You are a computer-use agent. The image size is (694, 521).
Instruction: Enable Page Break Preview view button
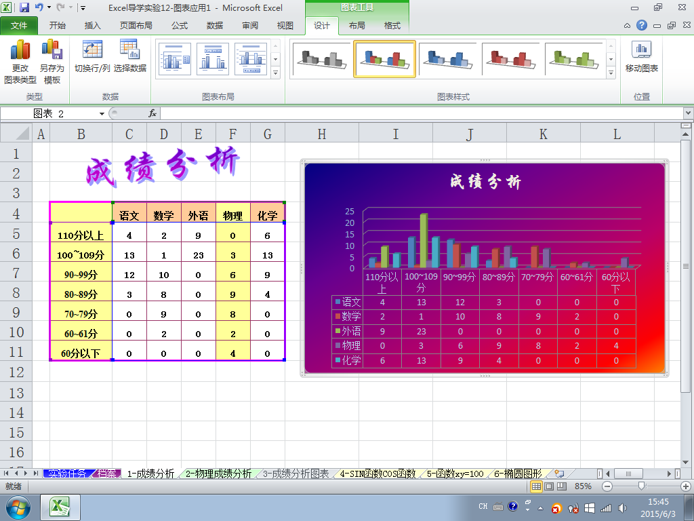pos(562,486)
